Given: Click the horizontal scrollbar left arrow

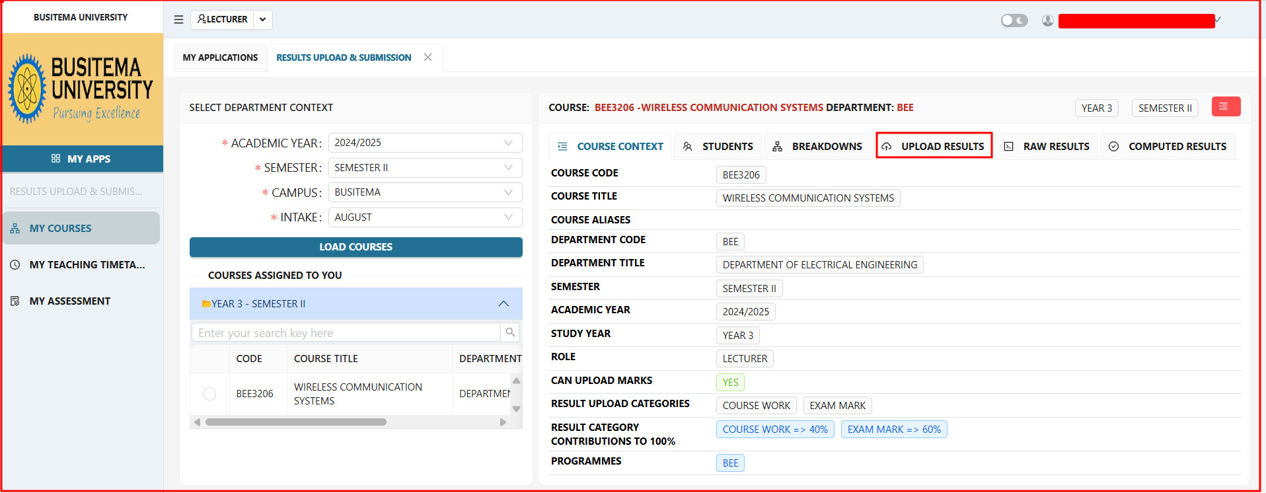Looking at the screenshot, I should (x=197, y=422).
